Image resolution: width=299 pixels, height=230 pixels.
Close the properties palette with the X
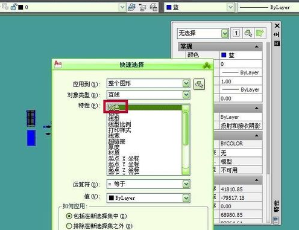point(277,25)
